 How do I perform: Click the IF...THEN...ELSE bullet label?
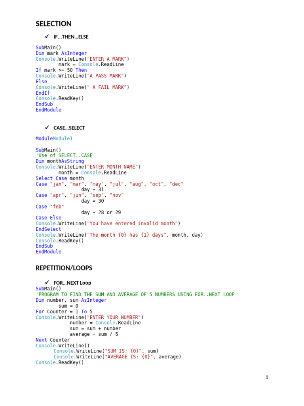coord(71,37)
